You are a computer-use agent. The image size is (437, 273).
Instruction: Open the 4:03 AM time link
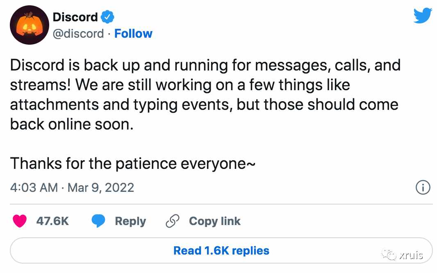tap(34, 187)
